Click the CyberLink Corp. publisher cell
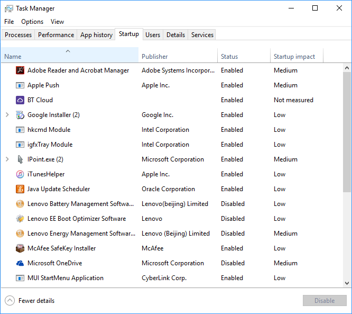This screenshot has width=352, height=314. tap(164, 278)
